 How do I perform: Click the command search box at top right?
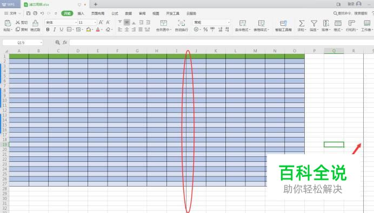point(351,13)
